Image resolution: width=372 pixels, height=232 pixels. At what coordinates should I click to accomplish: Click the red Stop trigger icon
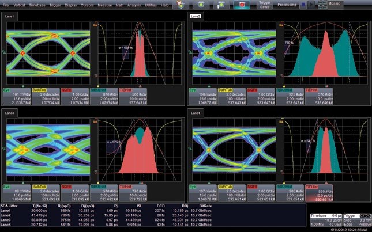pos(242,5)
